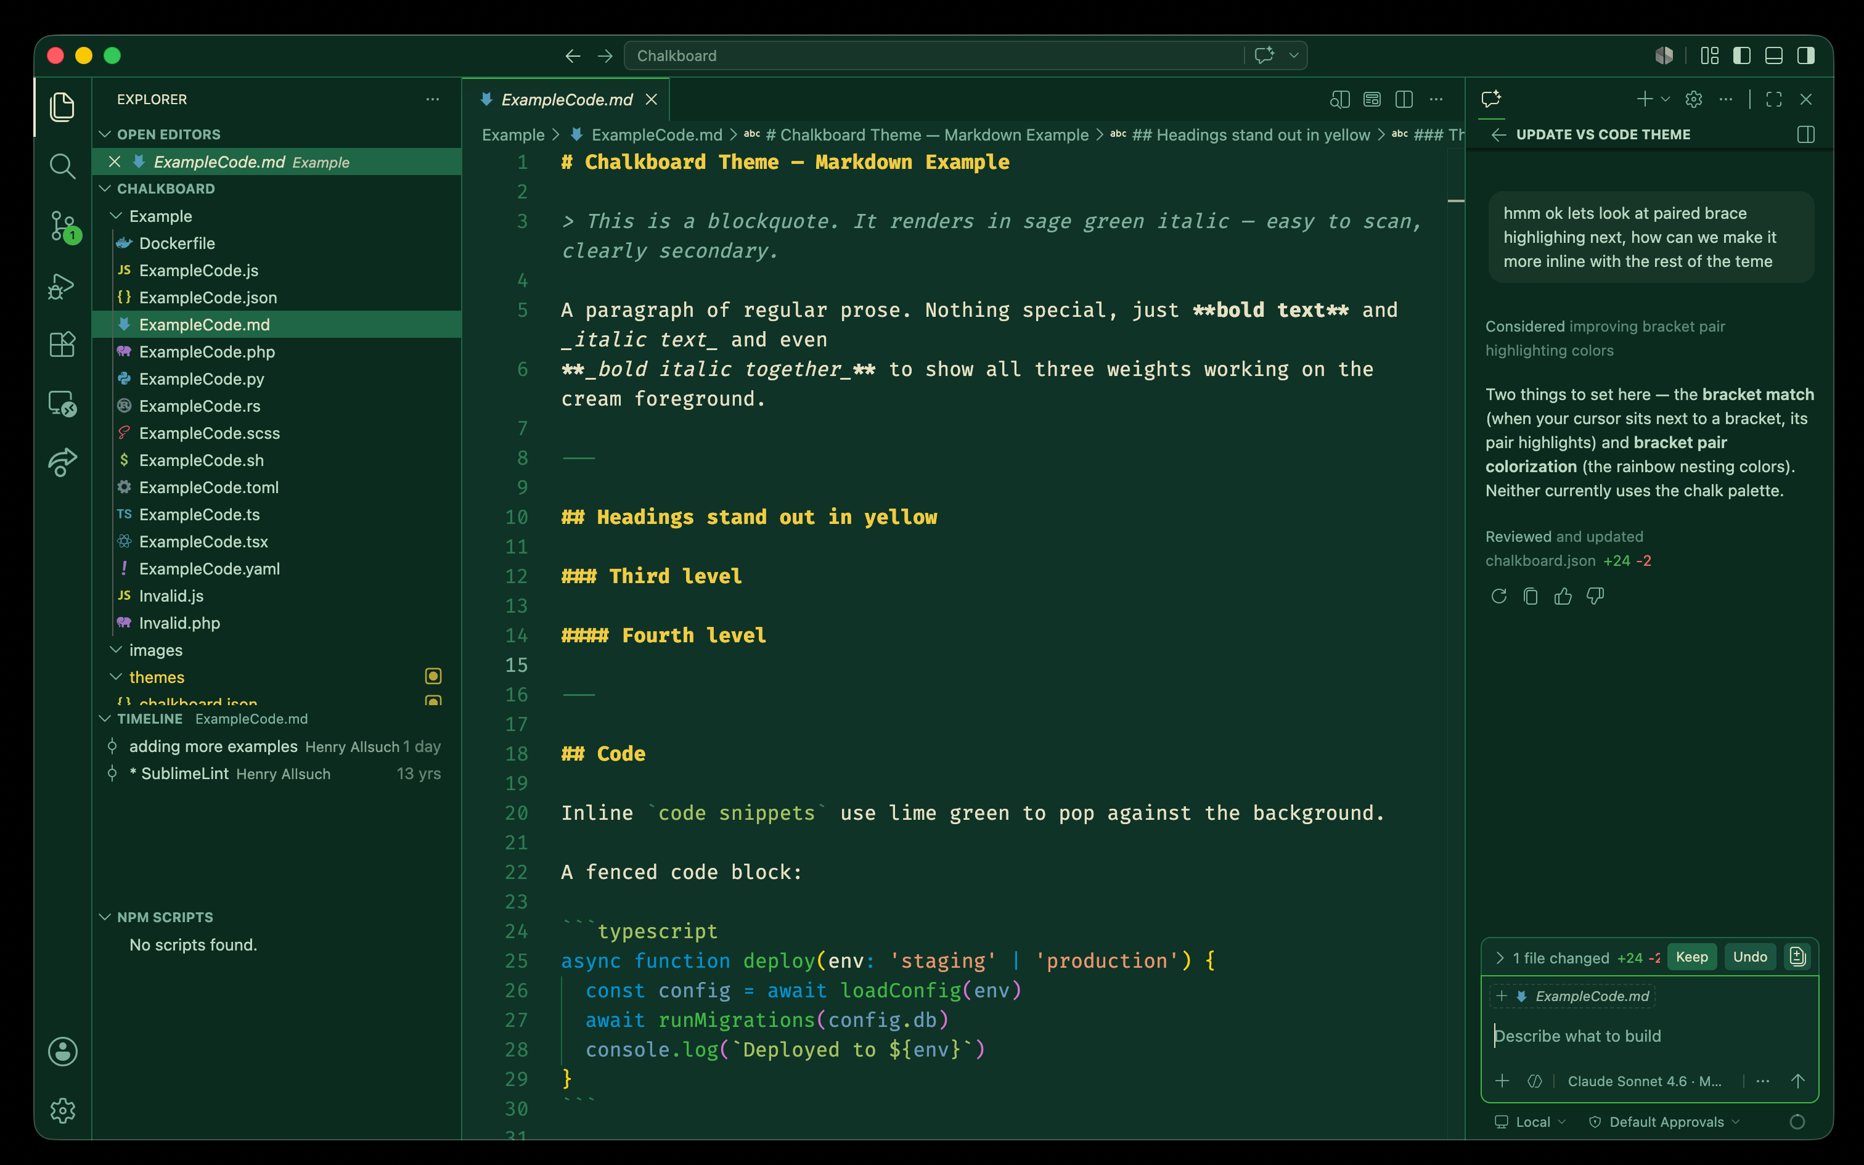This screenshot has width=1864, height=1165.
Task: Open the Extensions view
Action: [x=62, y=345]
